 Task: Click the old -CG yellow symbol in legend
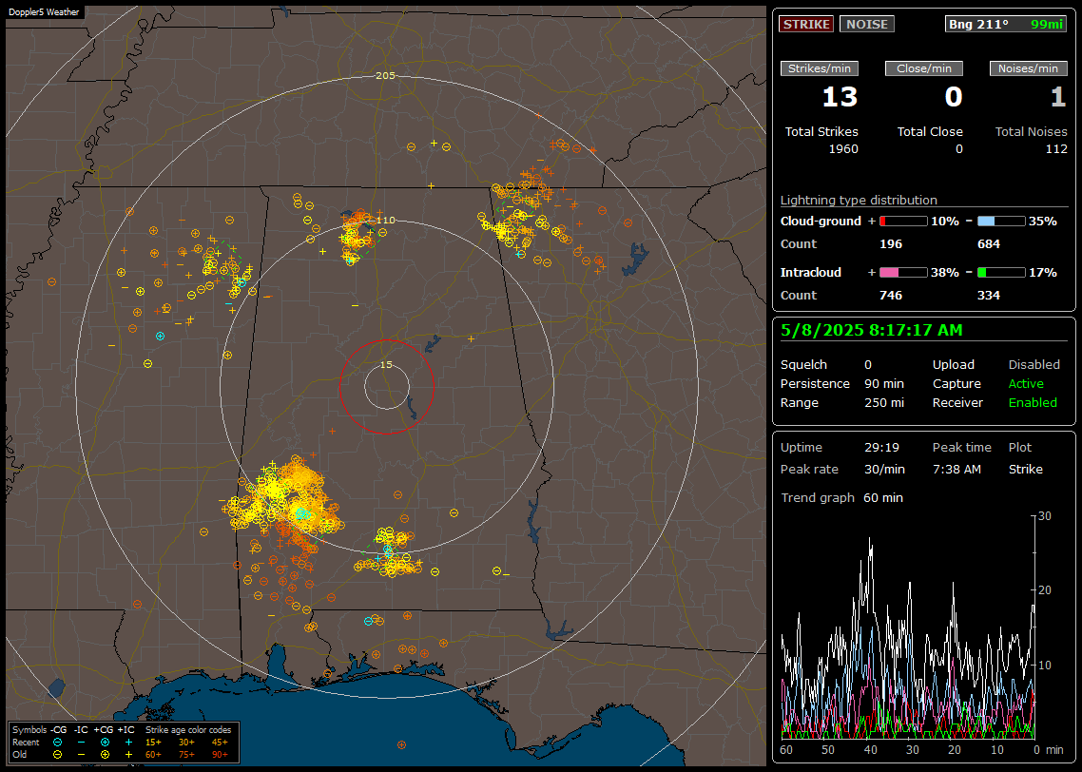point(58,755)
